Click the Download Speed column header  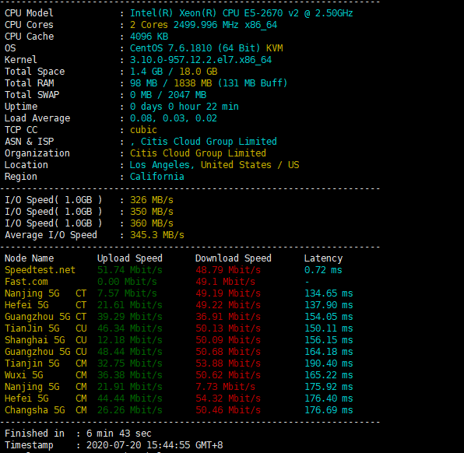coord(234,258)
